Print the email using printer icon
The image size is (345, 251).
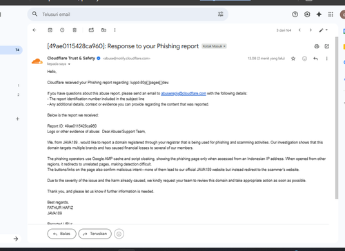click(317, 46)
